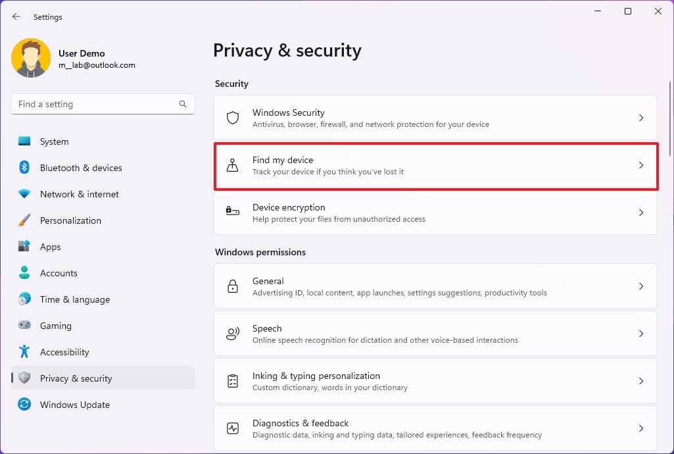The image size is (674, 454).
Task: Click the Device encryption drive icon
Action: [233, 213]
